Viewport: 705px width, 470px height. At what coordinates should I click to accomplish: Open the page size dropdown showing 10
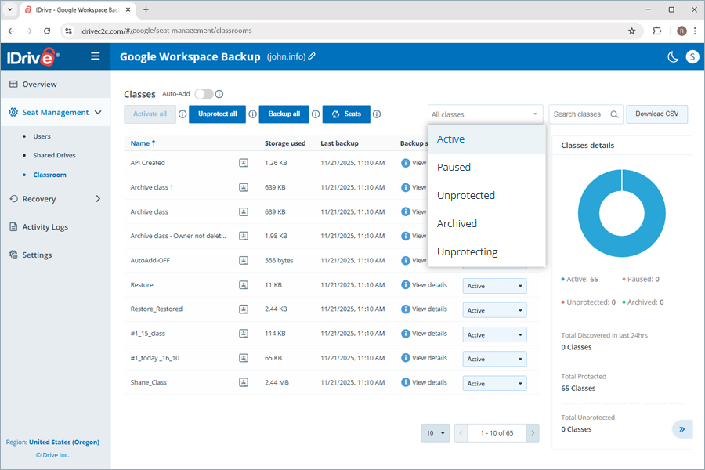tap(436, 432)
